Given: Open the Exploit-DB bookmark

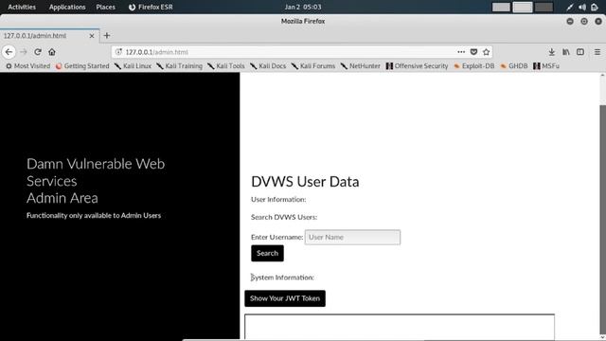Looking at the screenshot, I should pyautogui.click(x=473, y=66).
